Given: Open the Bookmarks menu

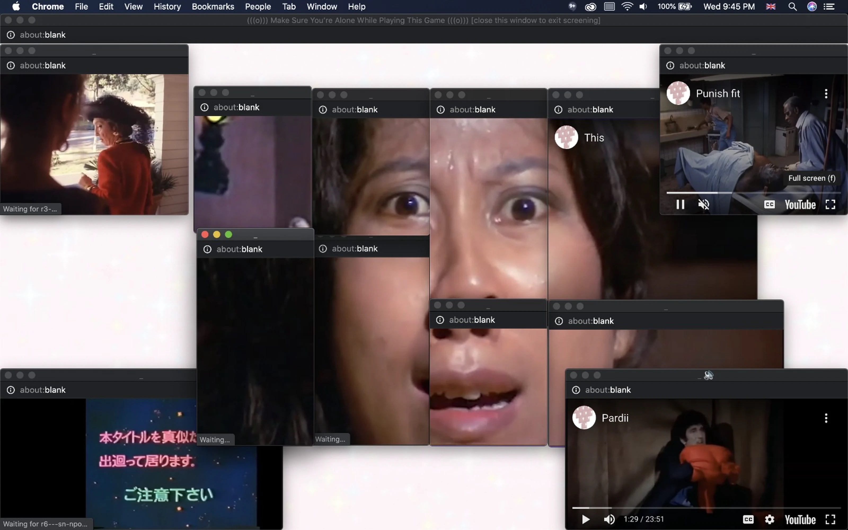Looking at the screenshot, I should tap(213, 7).
